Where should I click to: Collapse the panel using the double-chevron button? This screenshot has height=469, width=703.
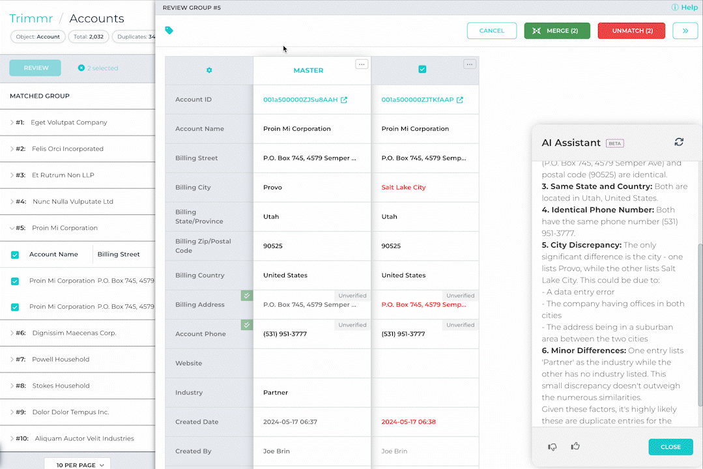tap(685, 30)
